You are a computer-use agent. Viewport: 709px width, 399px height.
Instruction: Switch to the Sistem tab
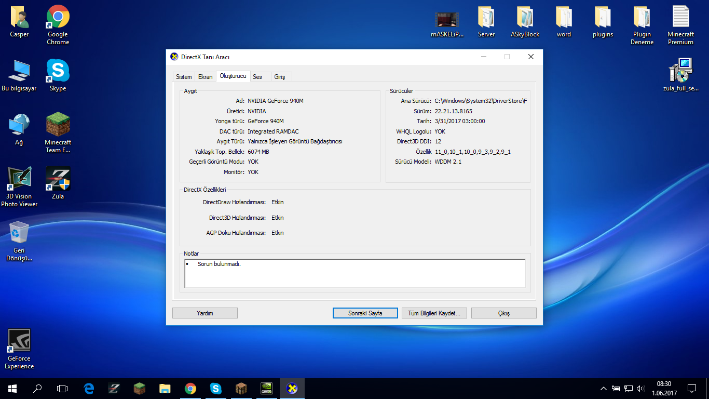click(184, 77)
